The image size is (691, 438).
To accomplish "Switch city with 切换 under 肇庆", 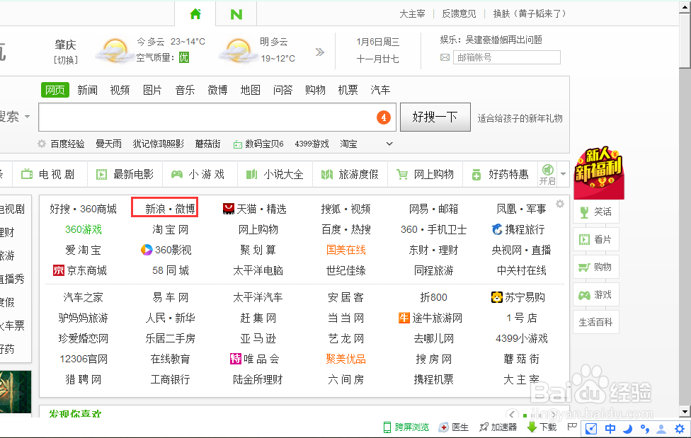I will click(x=66, y=59).
